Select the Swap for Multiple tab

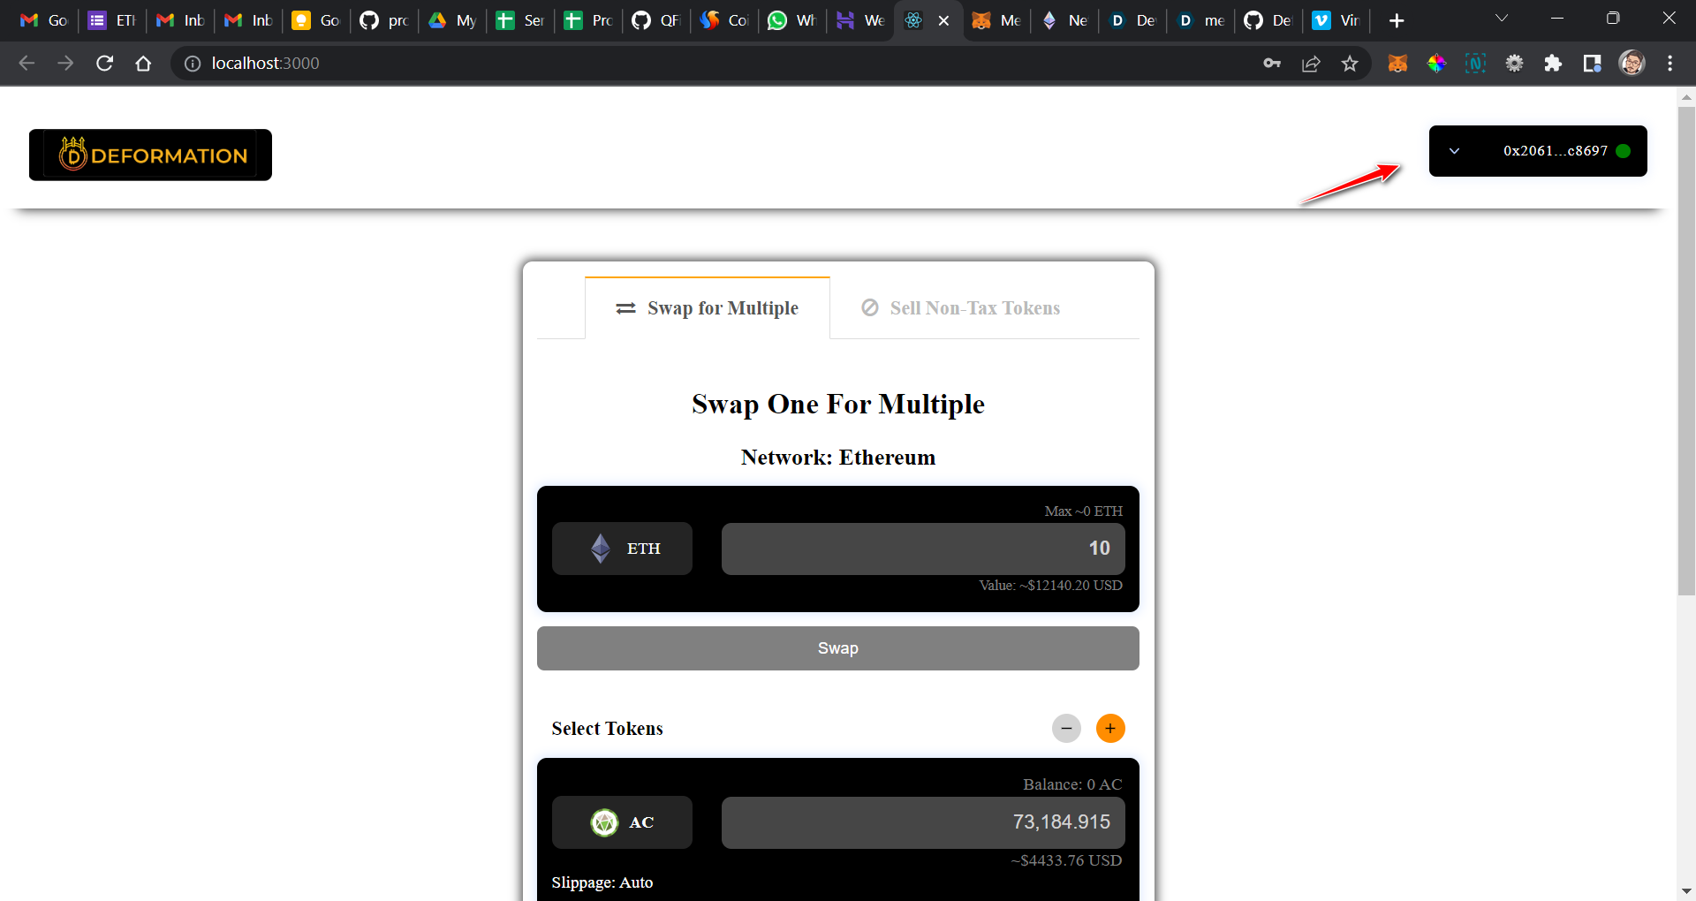pos(708,307)
